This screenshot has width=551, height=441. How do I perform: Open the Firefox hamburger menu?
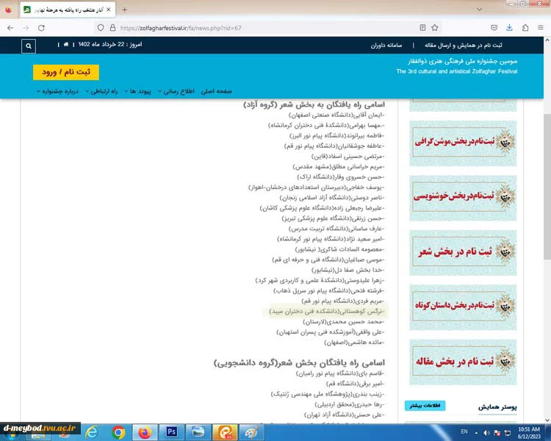pyautogui.click(x=541, y=27)
